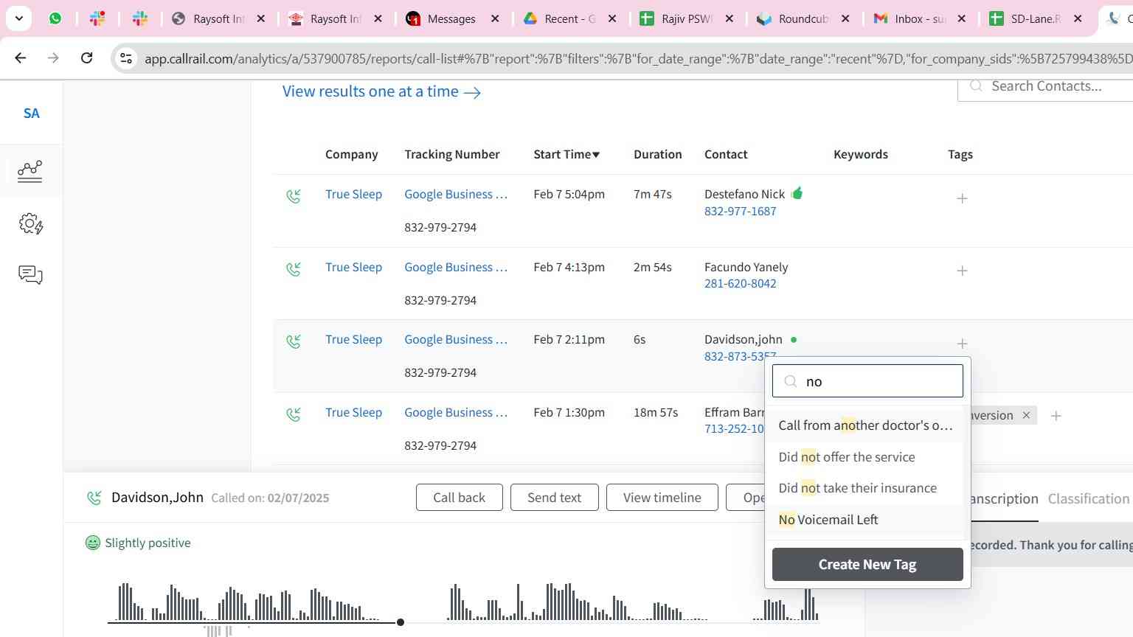1133x637 pixels.
Task: Open the settings gear sidebar icon
Action: (x=30, y=223)
